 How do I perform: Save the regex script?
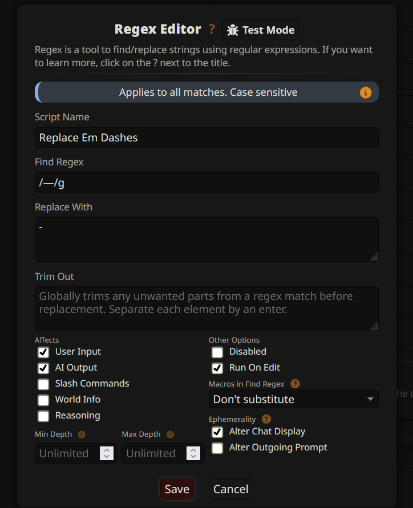click(x=177, y=489)
